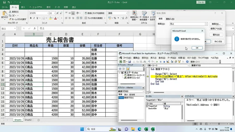Click the third button below 検索(N) in find dialog

click(216, 35)
